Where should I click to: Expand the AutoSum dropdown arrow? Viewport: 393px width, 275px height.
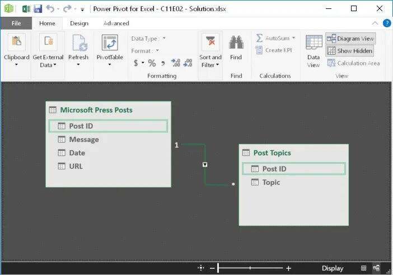pos(293,38)
